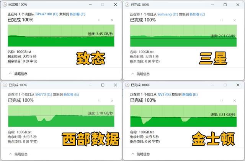Click 剩余时间 大约 5 秒 in SN770 window
This screenshot has height=161, width=245.
click(22, 137)
